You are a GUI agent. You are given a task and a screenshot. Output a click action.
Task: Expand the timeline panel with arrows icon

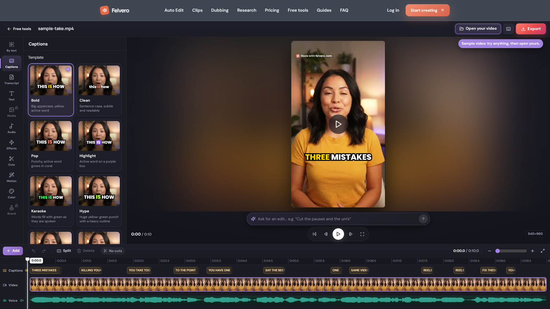click(542, 251)
